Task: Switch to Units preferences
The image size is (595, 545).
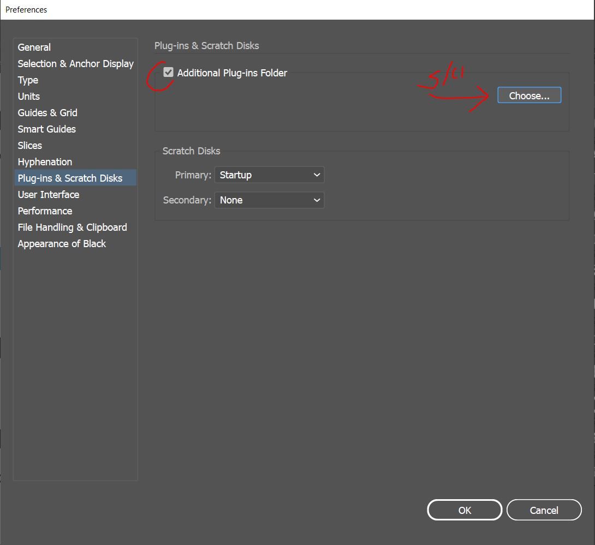Action: [x=29, y=97]
